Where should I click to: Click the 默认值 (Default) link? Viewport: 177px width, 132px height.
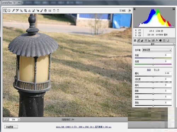point(156,70)
